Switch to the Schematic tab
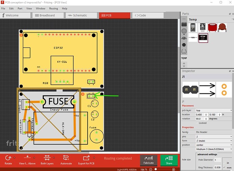234x171 pixels. click(x=81, y=15)
